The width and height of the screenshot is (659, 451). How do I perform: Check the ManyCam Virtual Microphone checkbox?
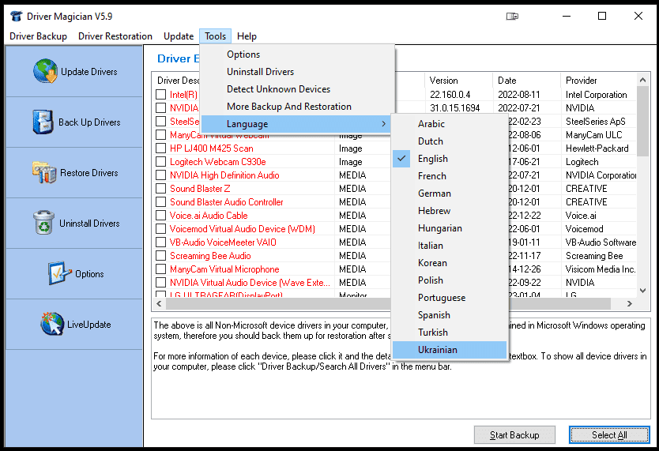[160, 269]
